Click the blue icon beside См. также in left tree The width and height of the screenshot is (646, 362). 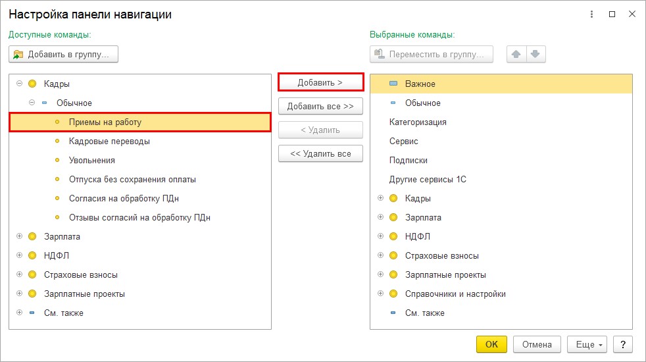(x=32, y=313)
